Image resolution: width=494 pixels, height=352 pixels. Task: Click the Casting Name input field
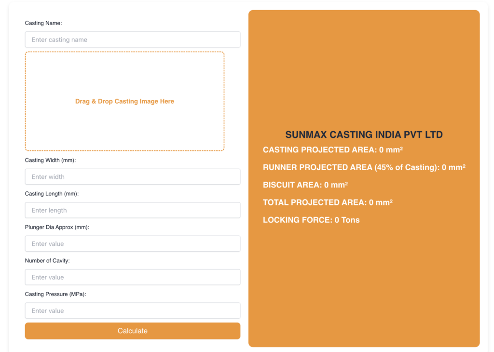coord(132,40)
